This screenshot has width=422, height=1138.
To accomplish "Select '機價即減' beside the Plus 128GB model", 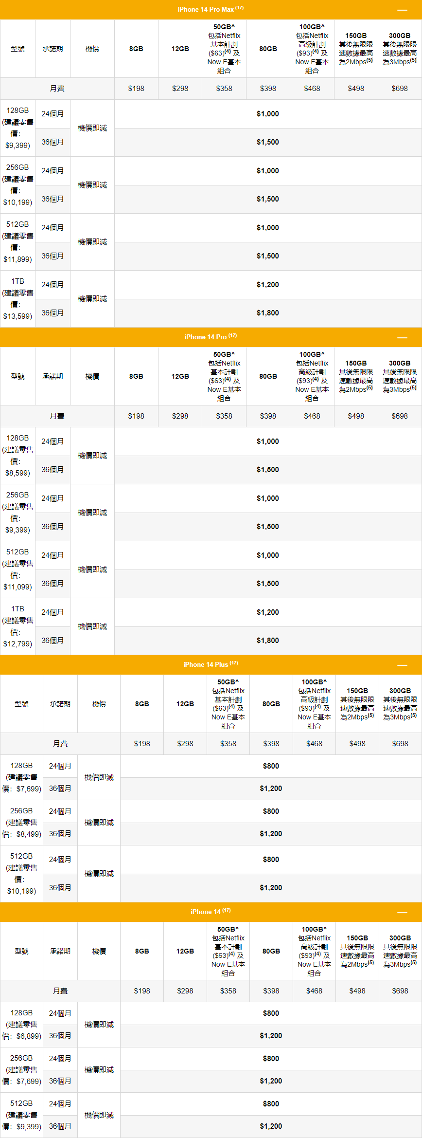I will click(99, 777).
